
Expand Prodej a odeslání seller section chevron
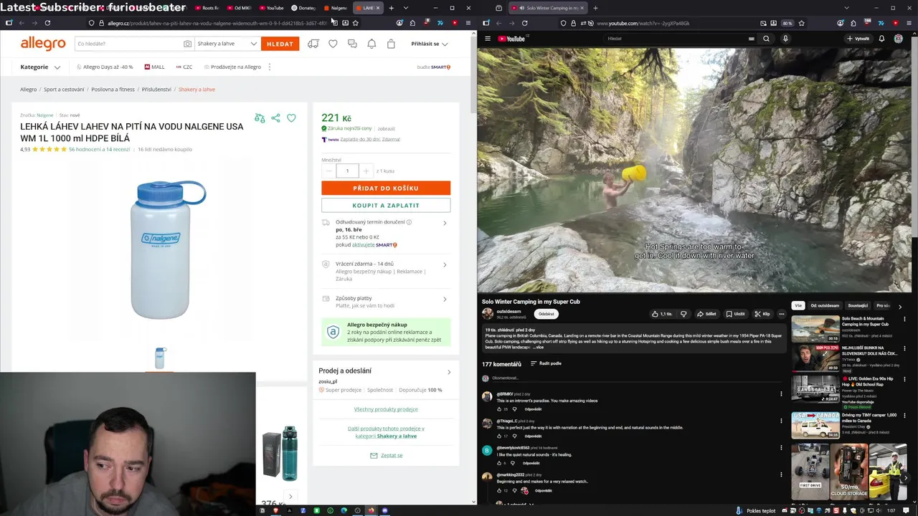click(449, 372)
